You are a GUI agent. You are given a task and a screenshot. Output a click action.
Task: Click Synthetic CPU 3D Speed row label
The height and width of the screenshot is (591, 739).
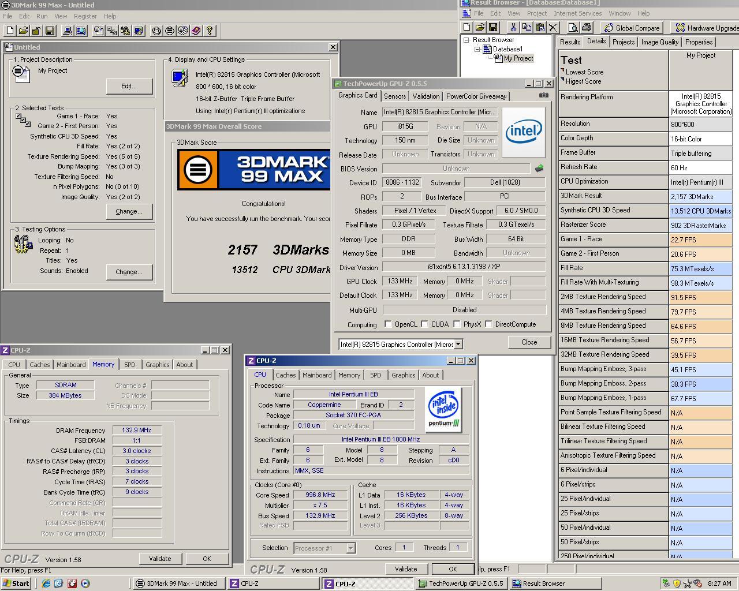click(x=613, y=211)
